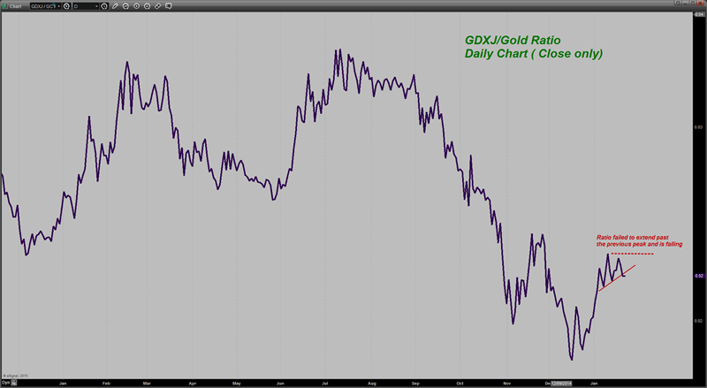
Task: Click the Daily Chart ( Close only) text
Action: coord(534,54)
